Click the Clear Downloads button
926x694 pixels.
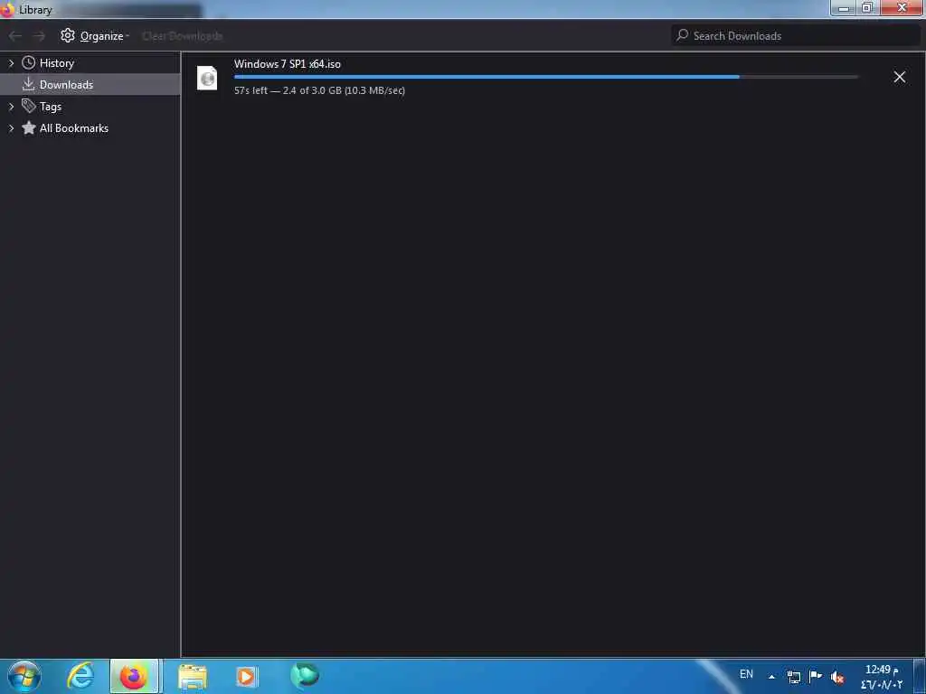183,36
